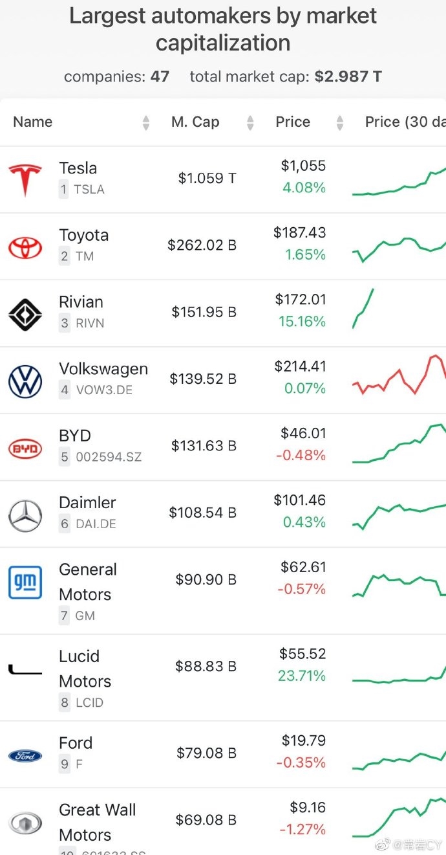Screen dimensions: 446x855
Task: Click the Tesla logo icon
Action: [x=25, y=179]
